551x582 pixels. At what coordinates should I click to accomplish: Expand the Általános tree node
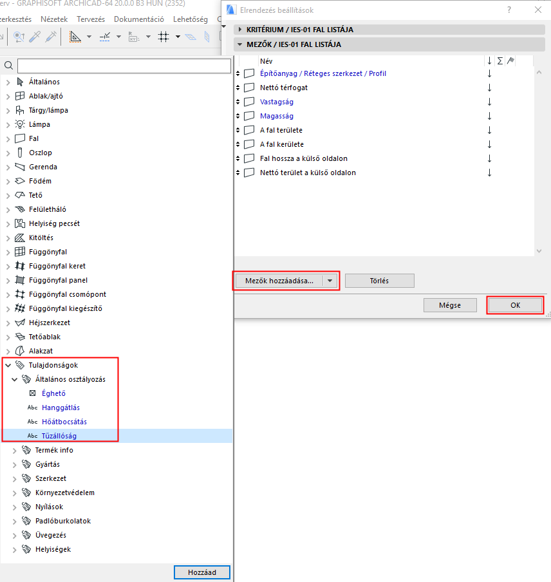pyautogui.click(x=8, y=82)
